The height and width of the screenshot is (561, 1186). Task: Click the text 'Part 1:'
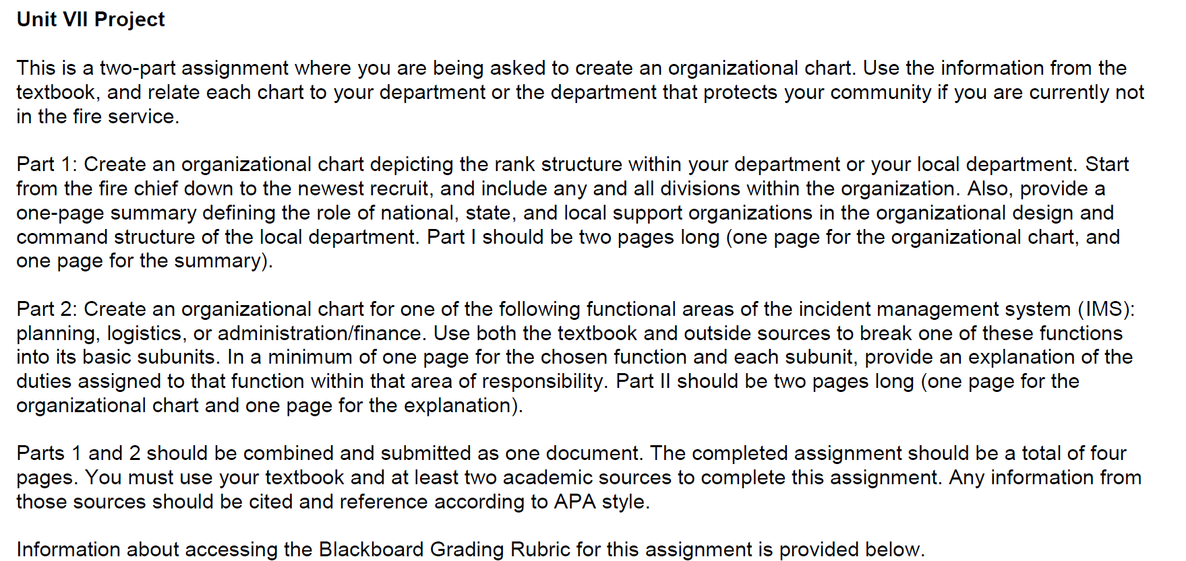tap(47, 164)
